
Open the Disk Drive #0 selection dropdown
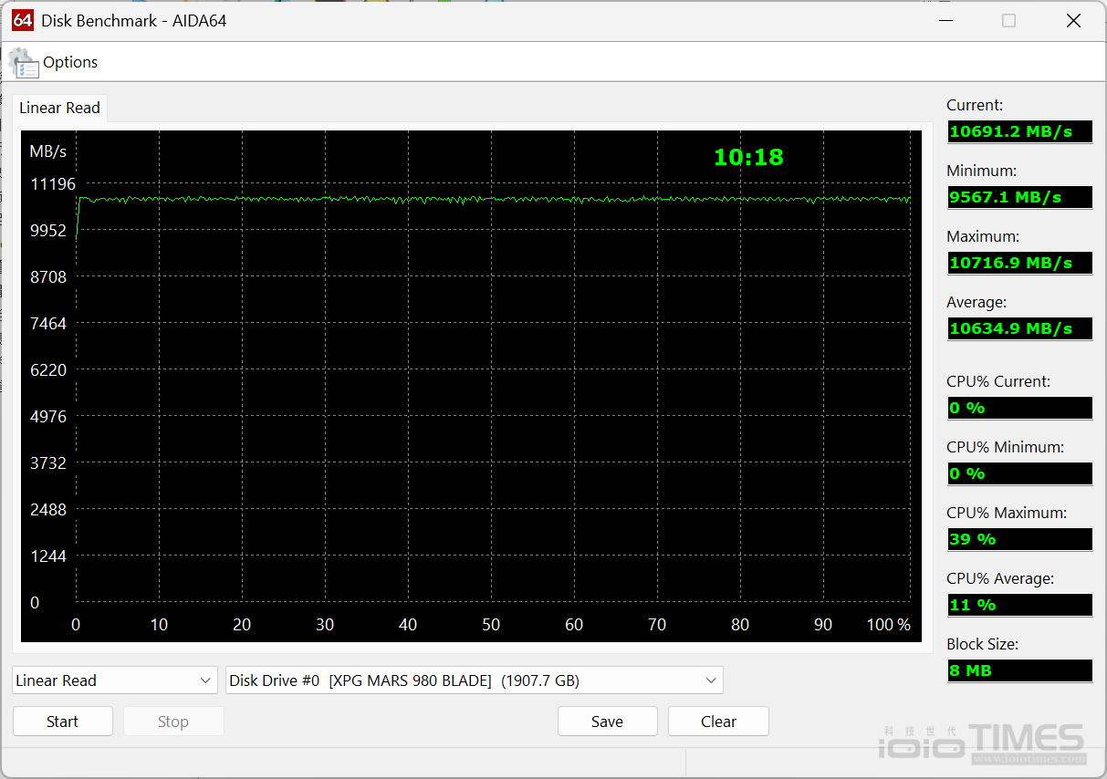click(474, 680)
